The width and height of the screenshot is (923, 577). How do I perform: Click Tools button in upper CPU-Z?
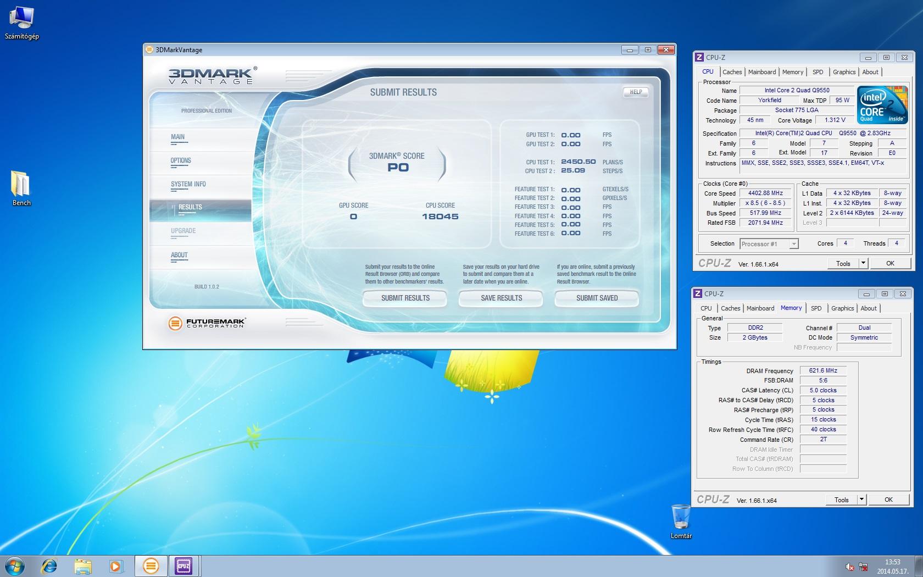click(843, 263)
